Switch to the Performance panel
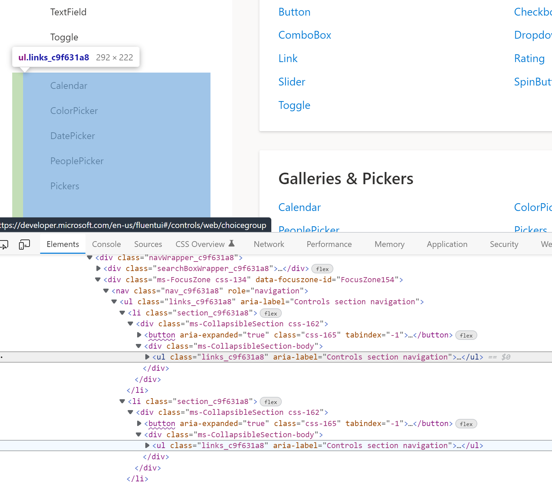Viewport: 552px width, 482px height. coord(329,244)
